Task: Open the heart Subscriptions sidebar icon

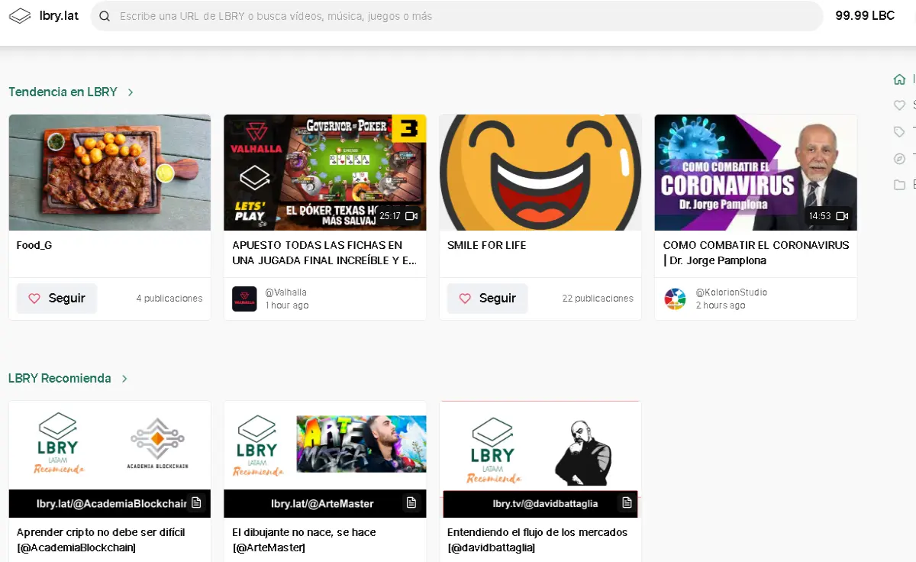Action: click(899, 105)
